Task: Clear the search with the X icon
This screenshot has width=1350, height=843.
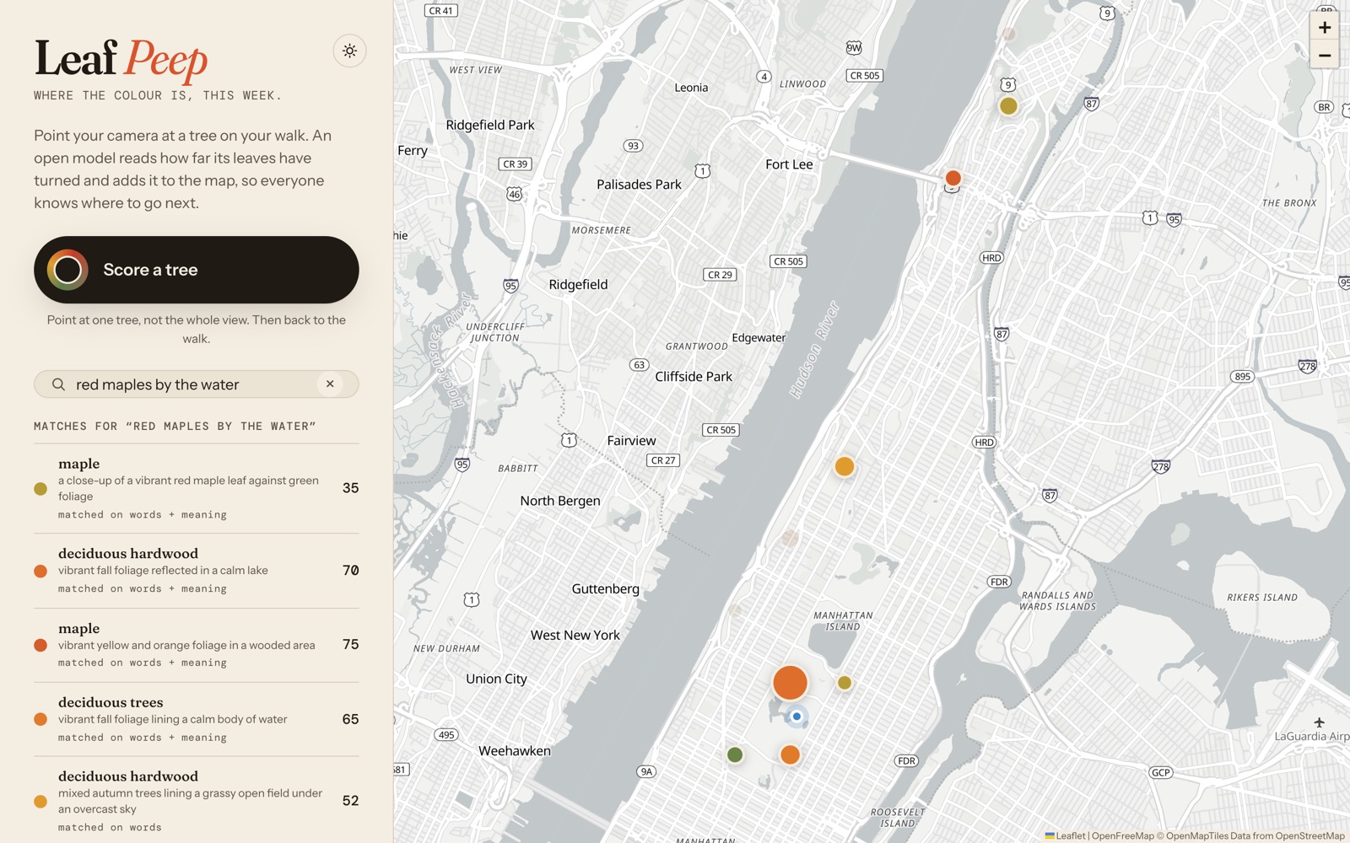Action: pos(330,384)
